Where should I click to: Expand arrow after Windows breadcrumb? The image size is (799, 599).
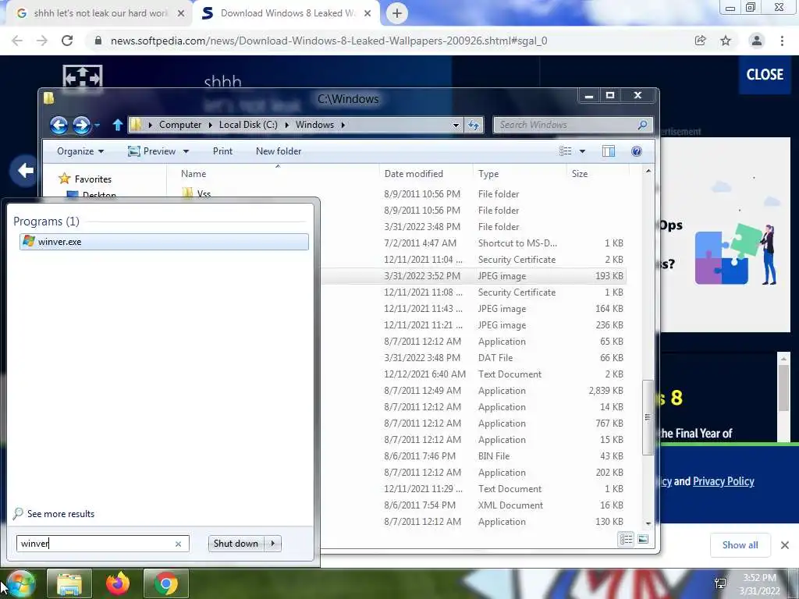pyautogui.click(x=343, y=125)
